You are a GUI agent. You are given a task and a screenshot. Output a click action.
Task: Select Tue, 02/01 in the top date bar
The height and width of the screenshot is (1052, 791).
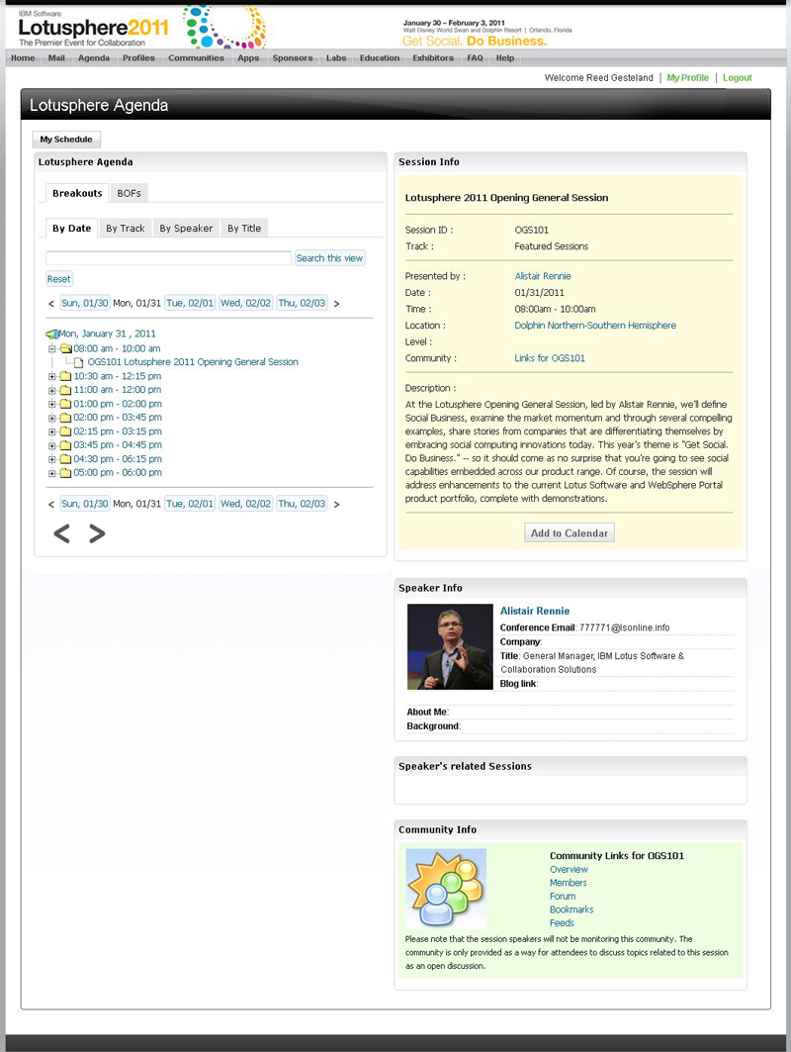pyautogui.click(x=190, y=303)
